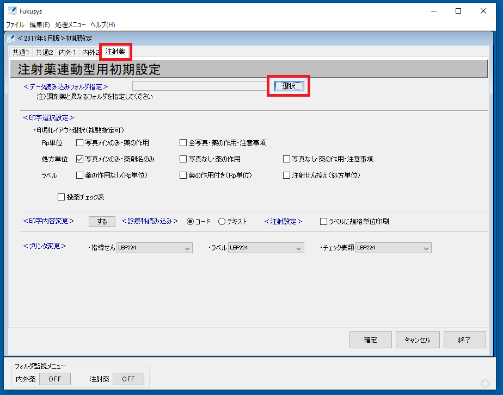Click the Fukusys app icon in title bar
503x395 pixels.
pyautogui.click(x=12, y=11)
